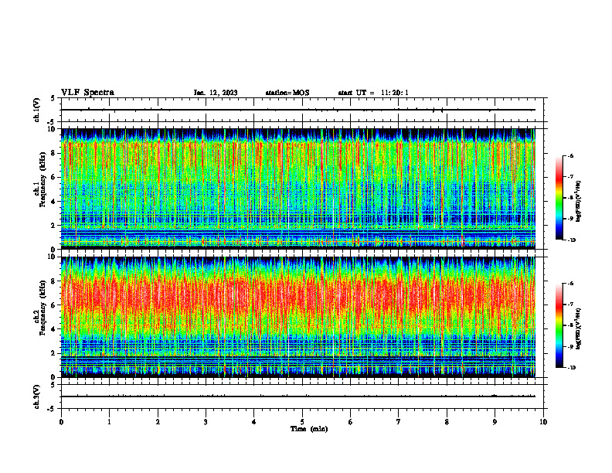612x473 pixels.
Task: Click the ch.2 colorbar log(PSD) unit label
Action: pyautogui.click(x=579, y=329)
